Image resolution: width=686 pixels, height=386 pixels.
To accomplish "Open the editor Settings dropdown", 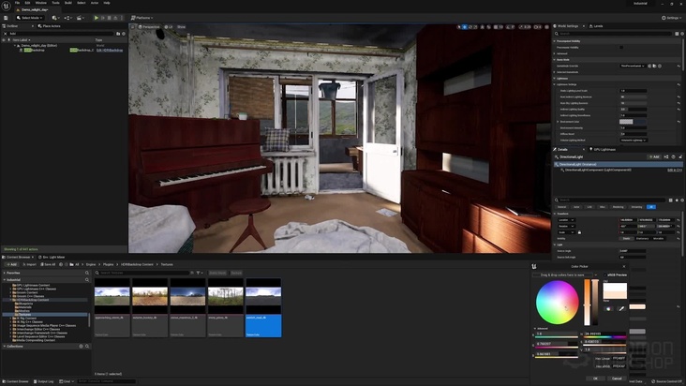I will (672, 18).
